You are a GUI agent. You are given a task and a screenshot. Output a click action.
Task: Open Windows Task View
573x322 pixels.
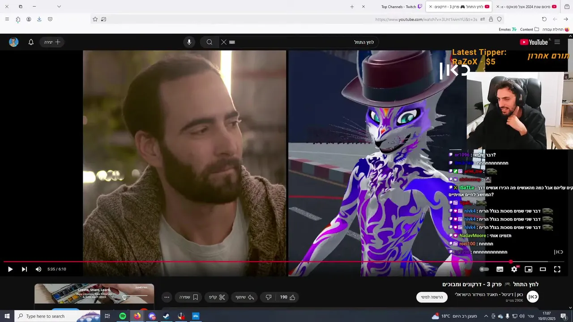pyautogui.click(x=107, y=316)
